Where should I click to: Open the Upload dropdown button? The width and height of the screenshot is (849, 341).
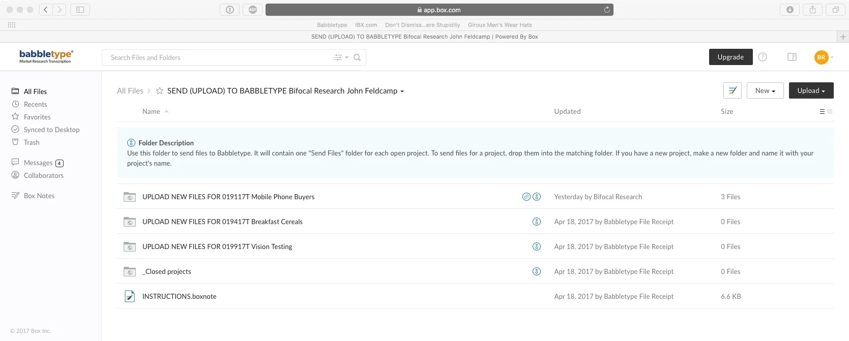811,90
